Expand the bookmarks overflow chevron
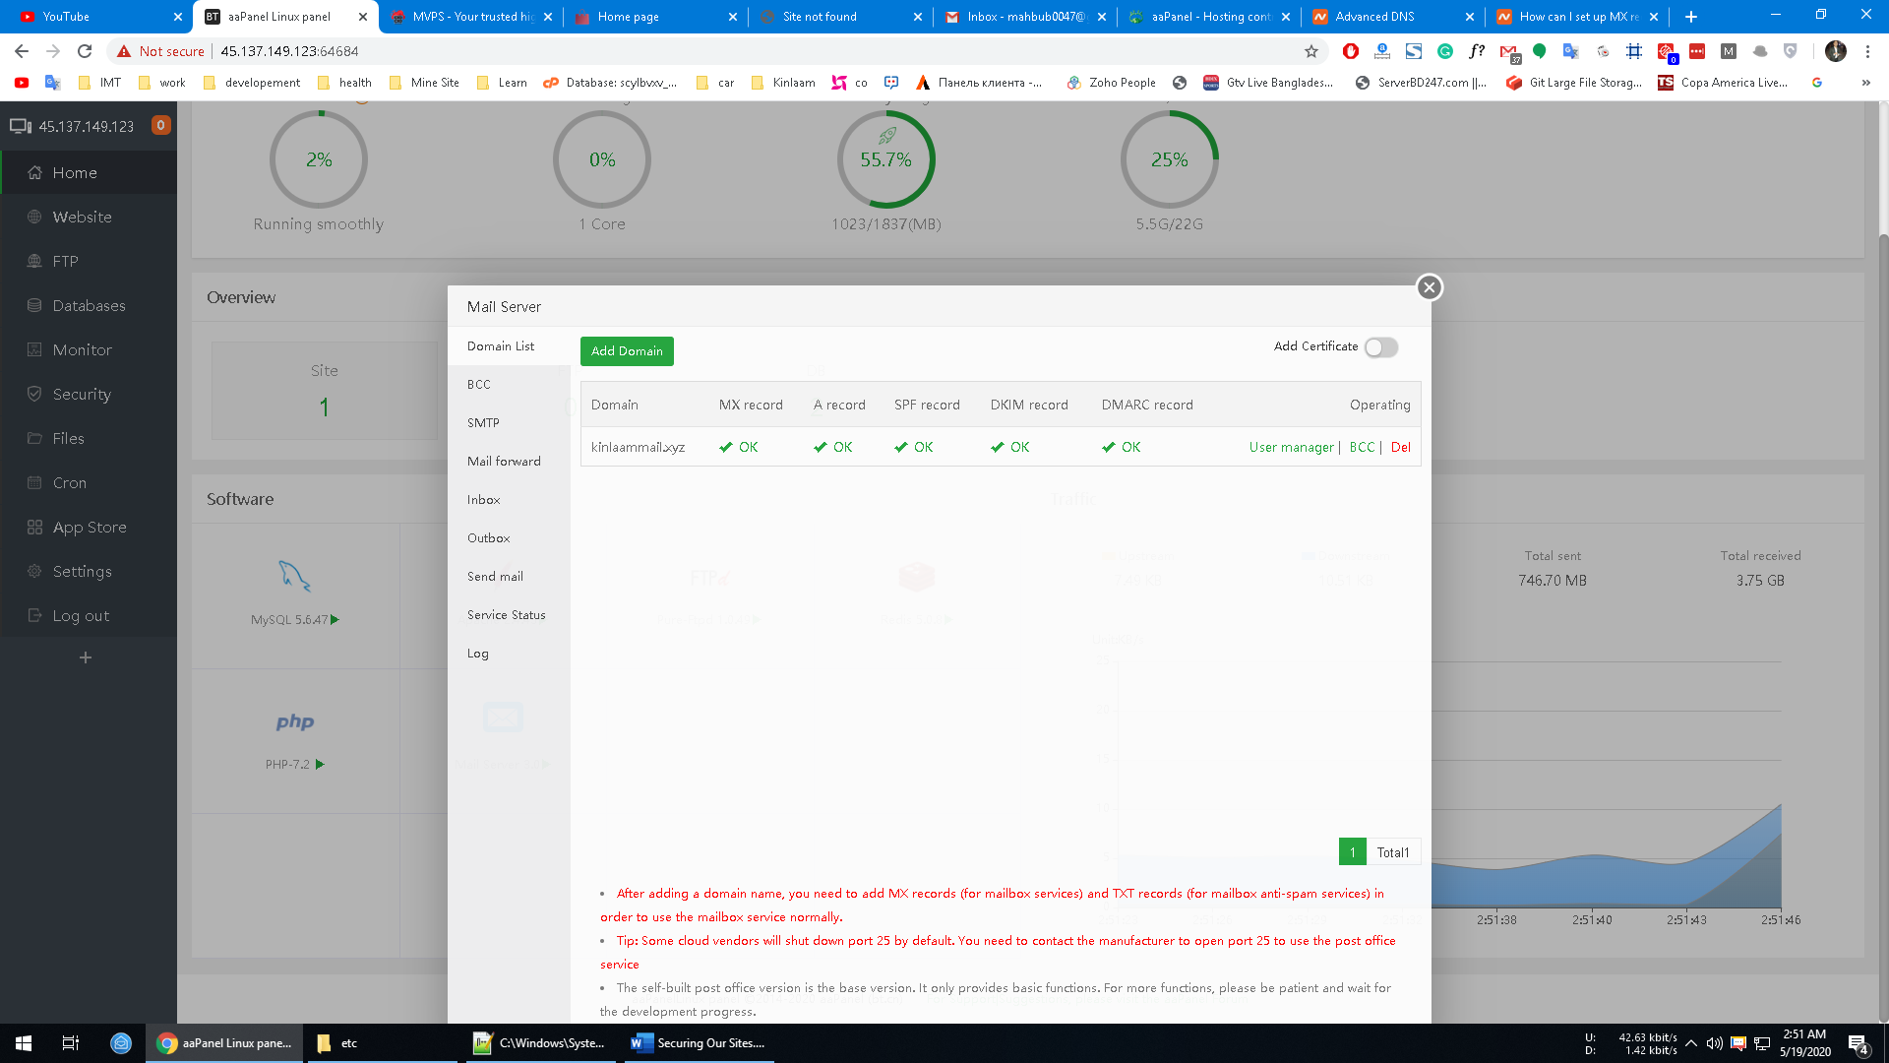The height and width of the screenshot is (1063, 1889). 1865,83
